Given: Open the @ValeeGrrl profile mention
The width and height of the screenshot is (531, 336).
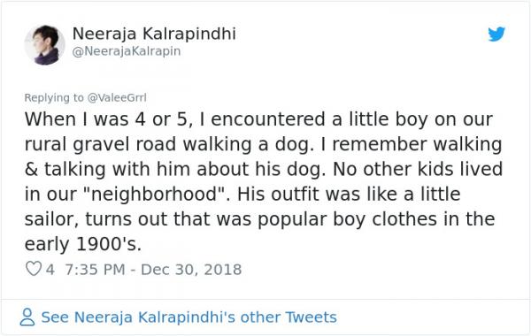Looking at the screenshot, I should pos(117,98).
